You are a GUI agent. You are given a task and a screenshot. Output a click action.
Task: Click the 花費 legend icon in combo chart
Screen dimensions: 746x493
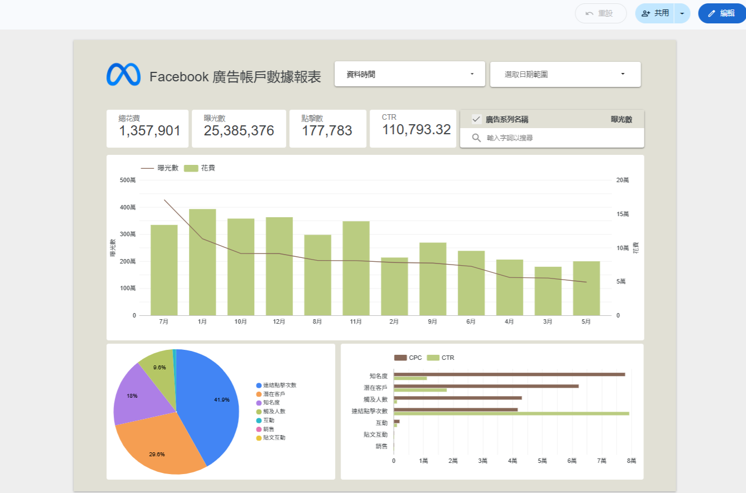(x=191, y=168)
